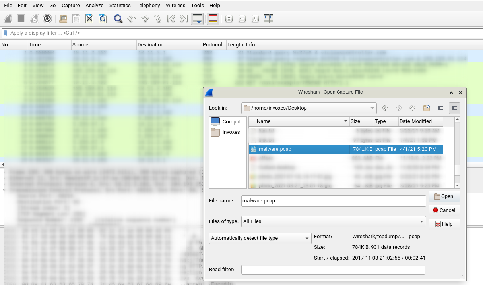
Task: Open the File menu
Action: (8, 6)
